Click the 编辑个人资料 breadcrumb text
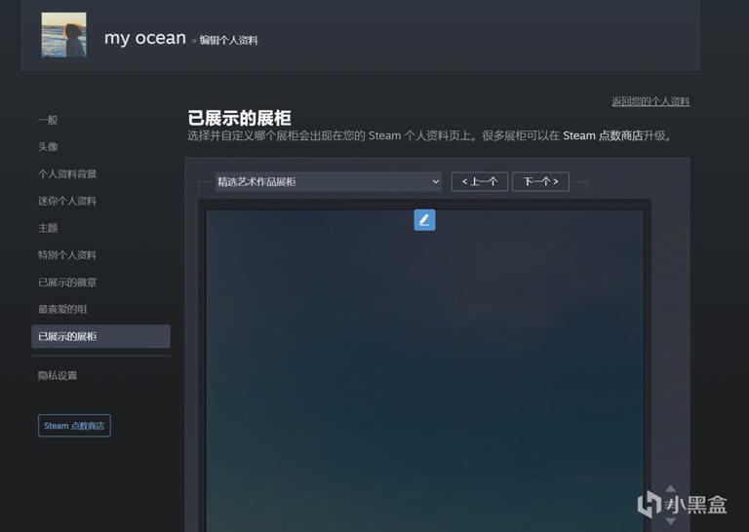 click(x=228, y=41)
